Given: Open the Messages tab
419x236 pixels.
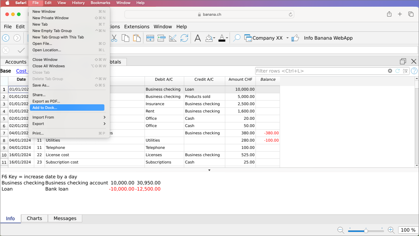Looking at the screenshot, I should [x=65, y=218].
